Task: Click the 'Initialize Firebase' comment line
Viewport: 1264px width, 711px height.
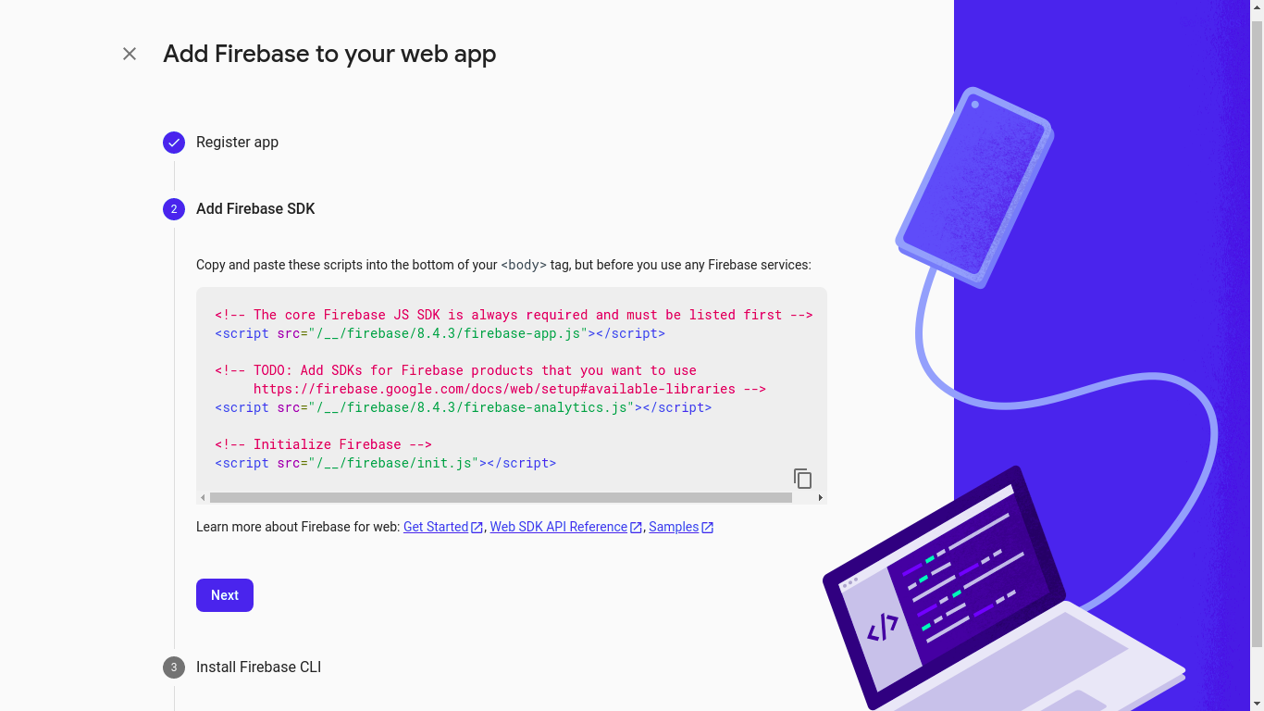Action: click(323, 444)
